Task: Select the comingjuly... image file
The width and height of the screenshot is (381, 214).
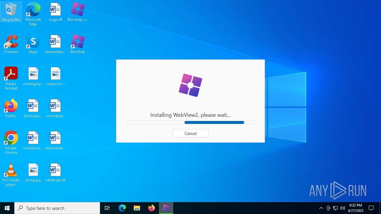Action: (33, 76)
